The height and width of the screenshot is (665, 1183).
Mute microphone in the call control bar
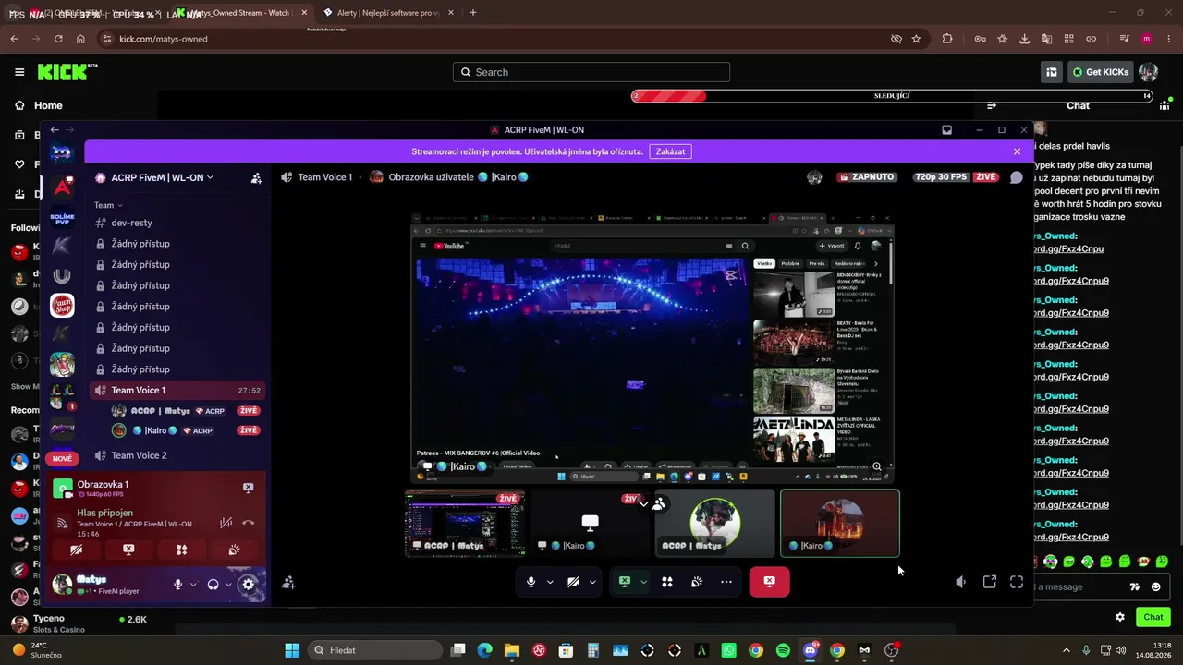click(x=531, y=582)
